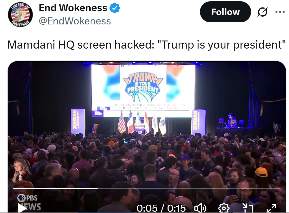Seek within the gray unplayed timeline portion

(x=189, y=189)
